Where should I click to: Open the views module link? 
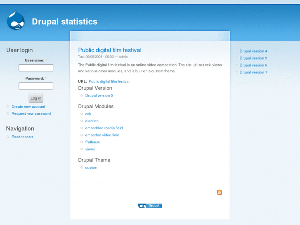[90, 149]
